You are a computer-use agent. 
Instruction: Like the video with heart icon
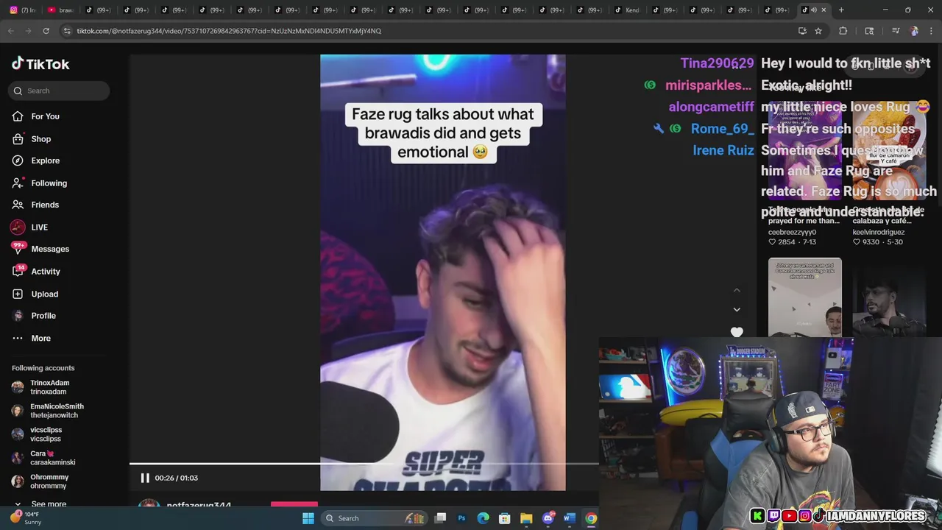coord(737,332)
